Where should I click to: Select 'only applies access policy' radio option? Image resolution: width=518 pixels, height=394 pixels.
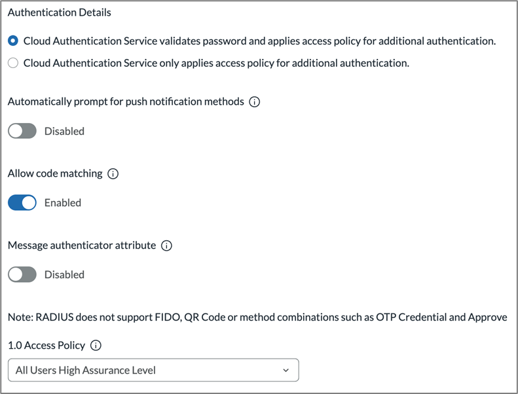(x=13, y=63)
